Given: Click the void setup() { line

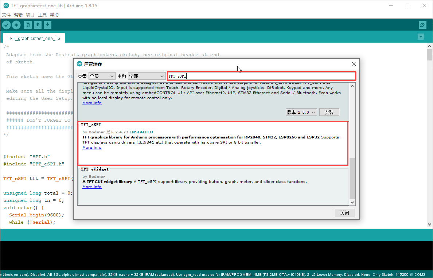Looking at the screenshot, I should pos(23,208).
